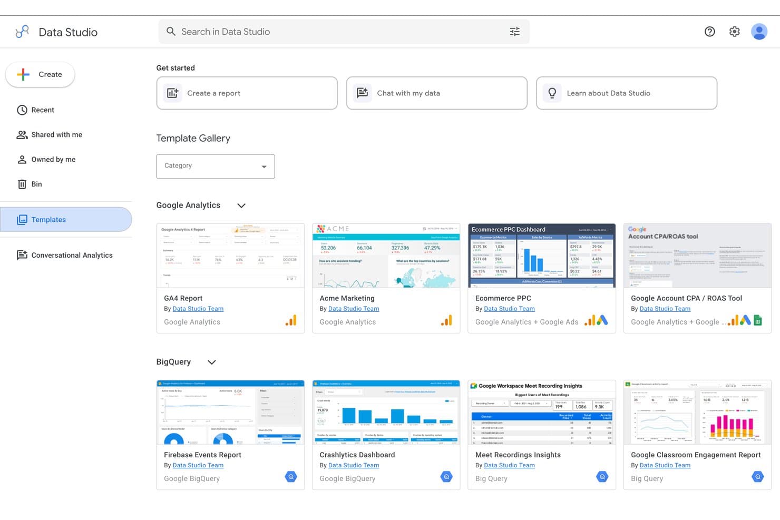780x520 pixels.
Task: Click the Chat with my data icon
Action: coord(363,93)
